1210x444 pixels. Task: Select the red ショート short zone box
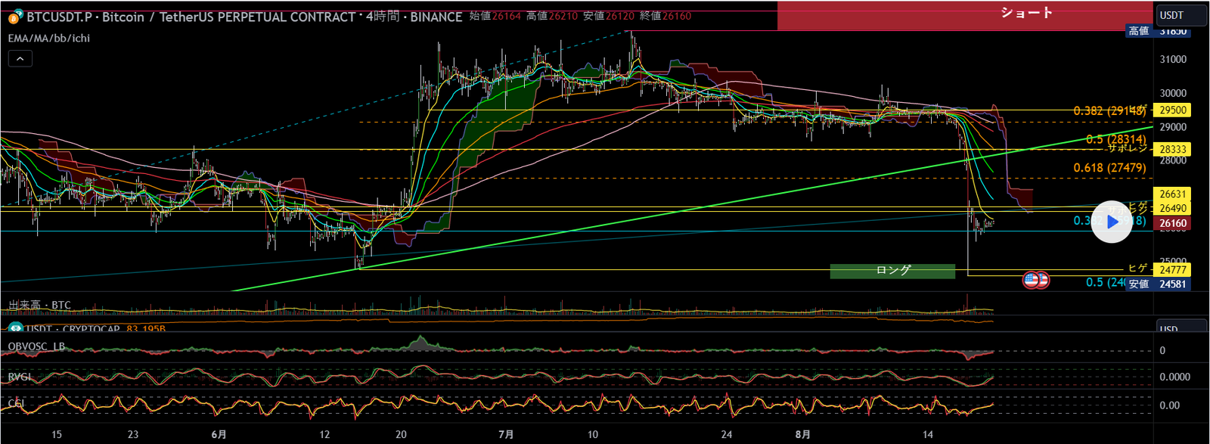[x=965, y=15]
